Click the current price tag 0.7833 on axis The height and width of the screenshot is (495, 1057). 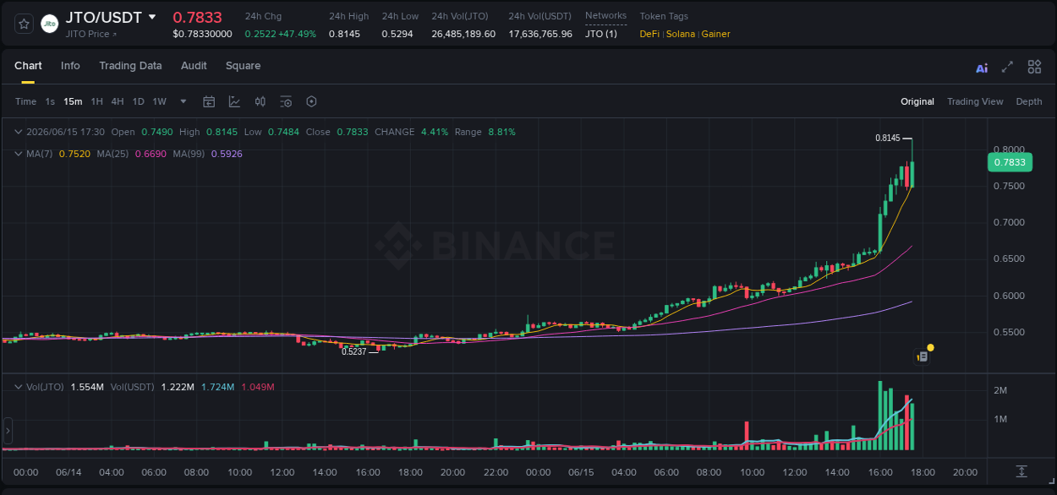coord(1009,162)
